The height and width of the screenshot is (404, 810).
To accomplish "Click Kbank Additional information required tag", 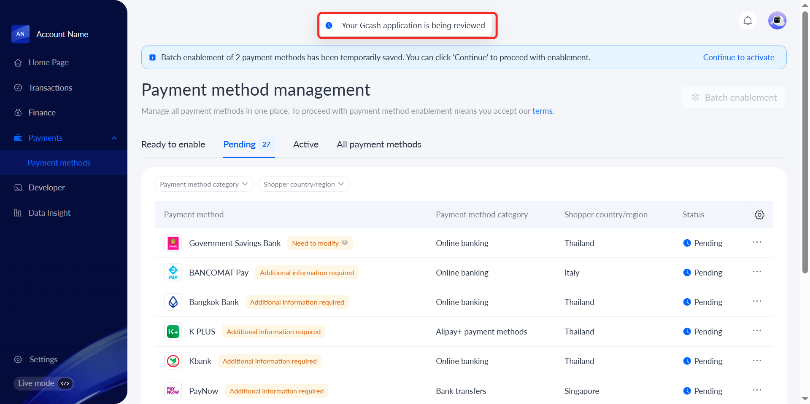I will (270, 361).
